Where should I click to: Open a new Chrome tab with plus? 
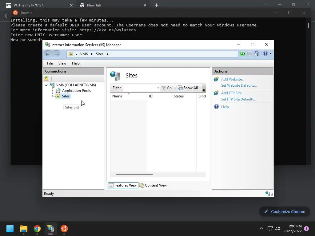[x=157, y=5]
